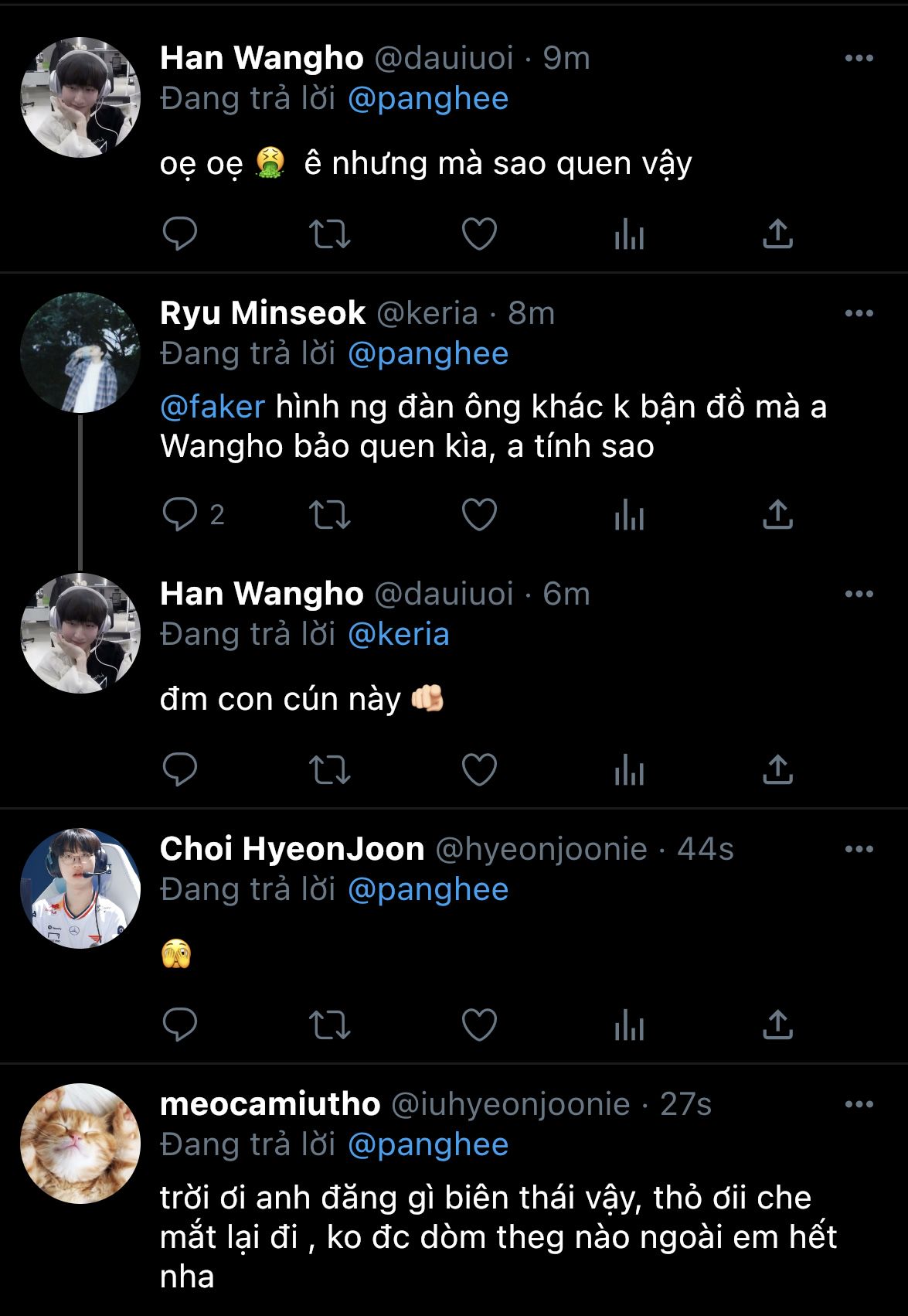Retweet Han Wangho's reply to @keria
This screenshot has width=908, height=1316.
[330, 769]
